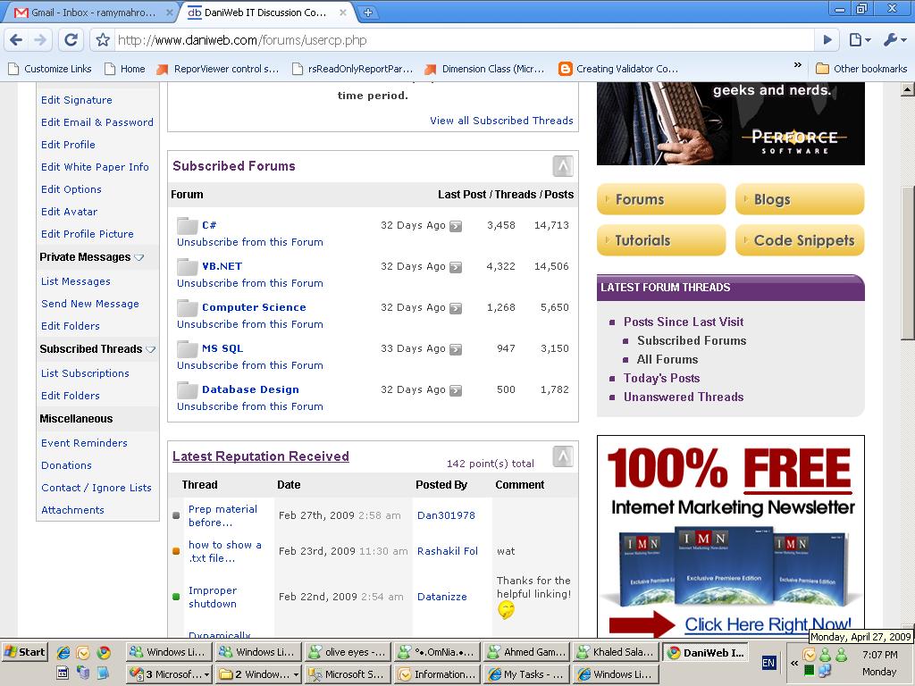Viewport: 915px width, 686px height.
Task: Open the Code Snippets navigation button
Action: [800, 240]
